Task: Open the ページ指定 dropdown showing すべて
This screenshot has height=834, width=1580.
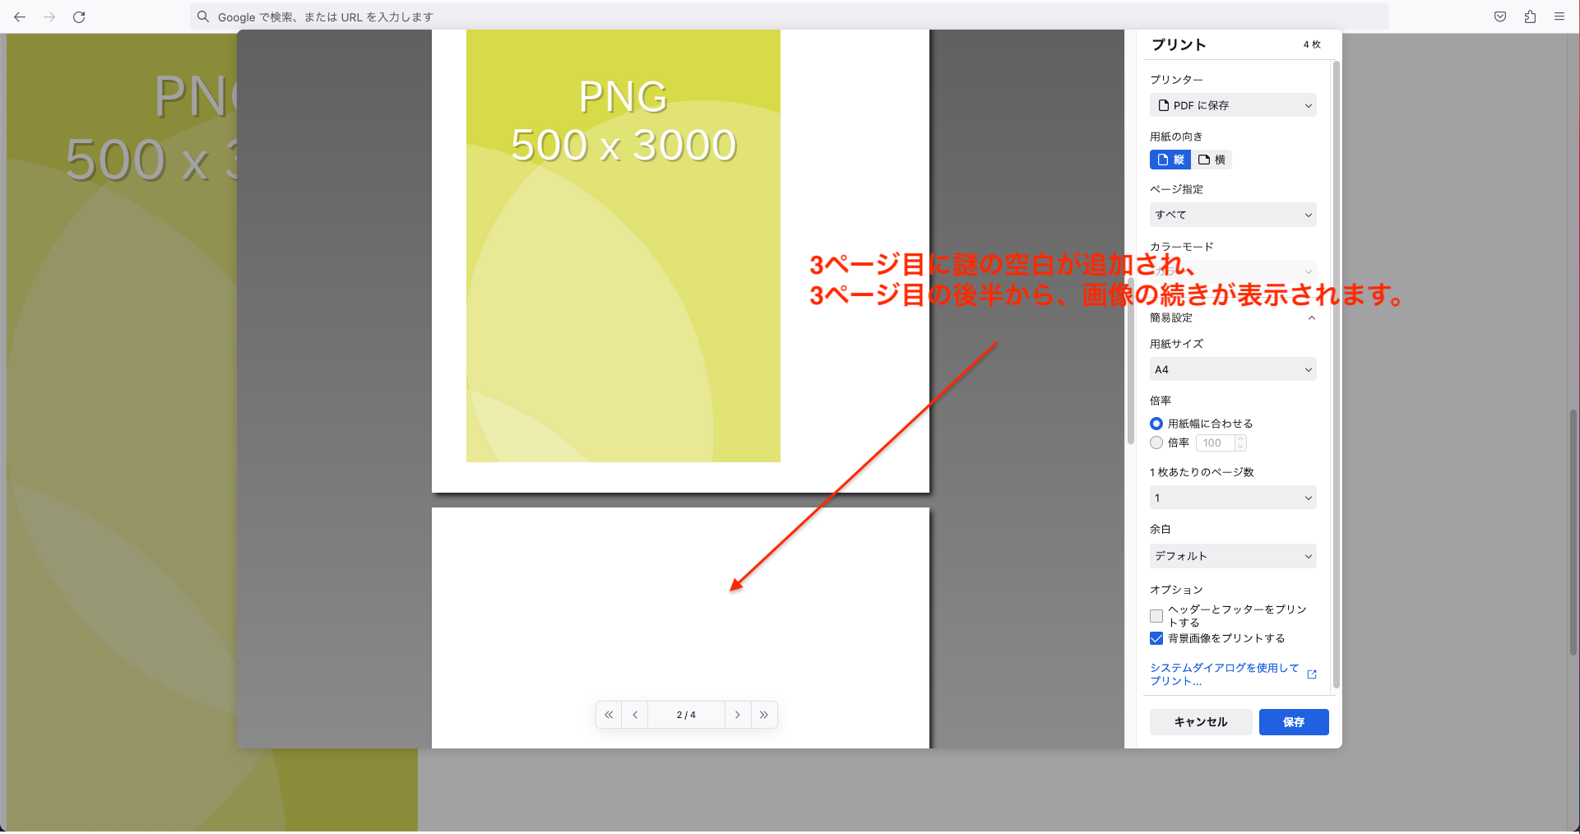Action: 1233,215
